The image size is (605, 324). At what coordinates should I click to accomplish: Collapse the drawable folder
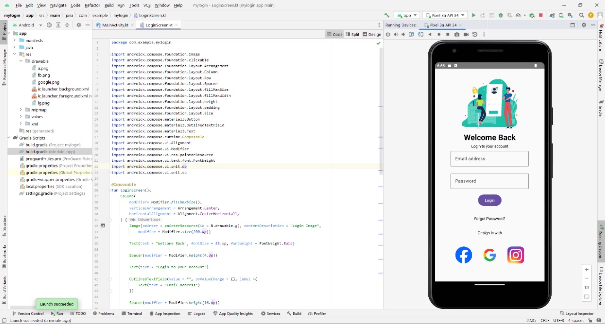(x=21, y=61)
